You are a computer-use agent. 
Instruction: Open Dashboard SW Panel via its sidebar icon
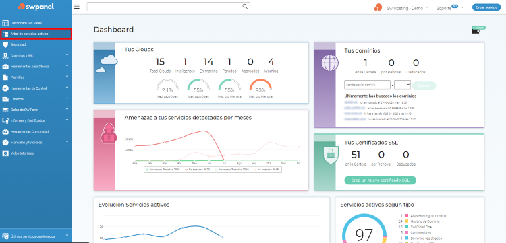pyautogui.click(x=5, y=23)
